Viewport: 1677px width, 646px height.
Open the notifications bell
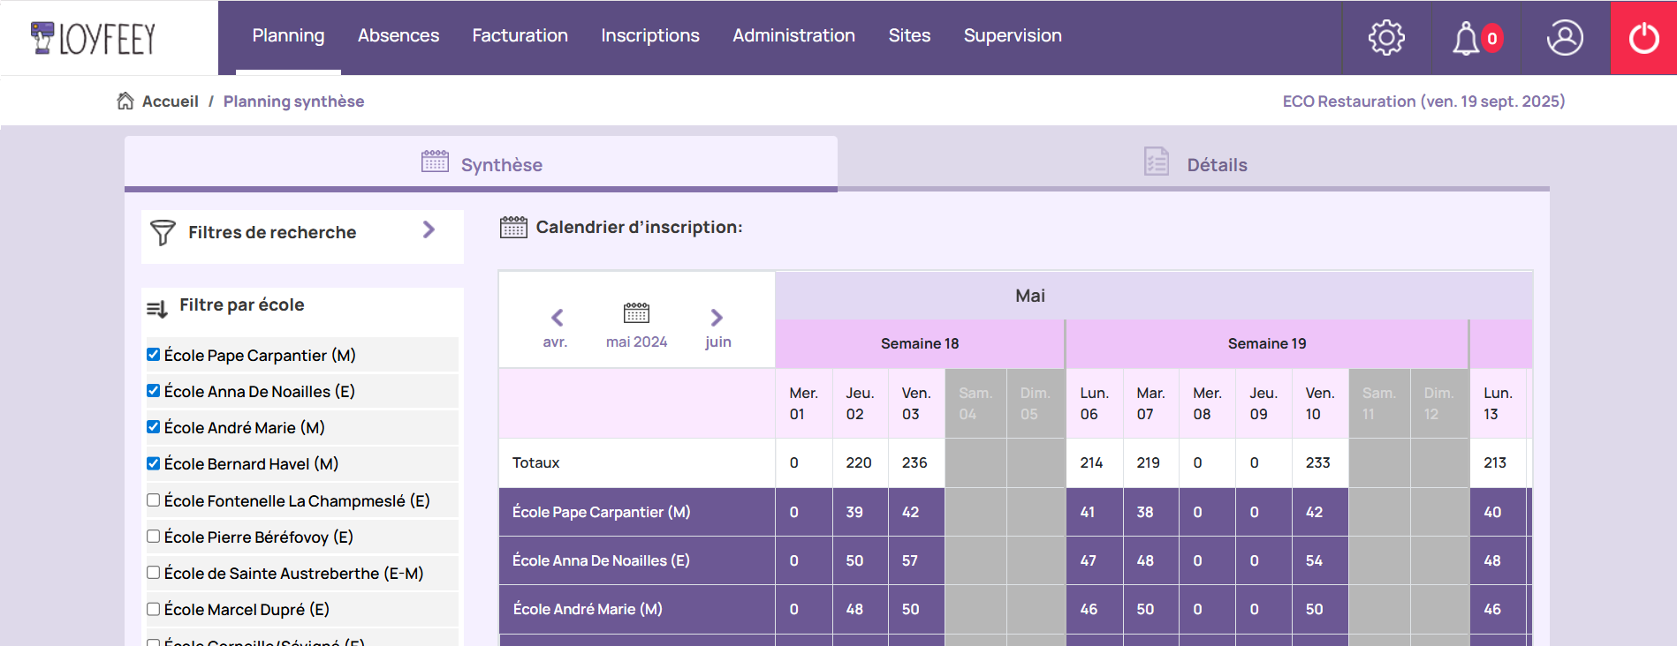pos(1467,38)
